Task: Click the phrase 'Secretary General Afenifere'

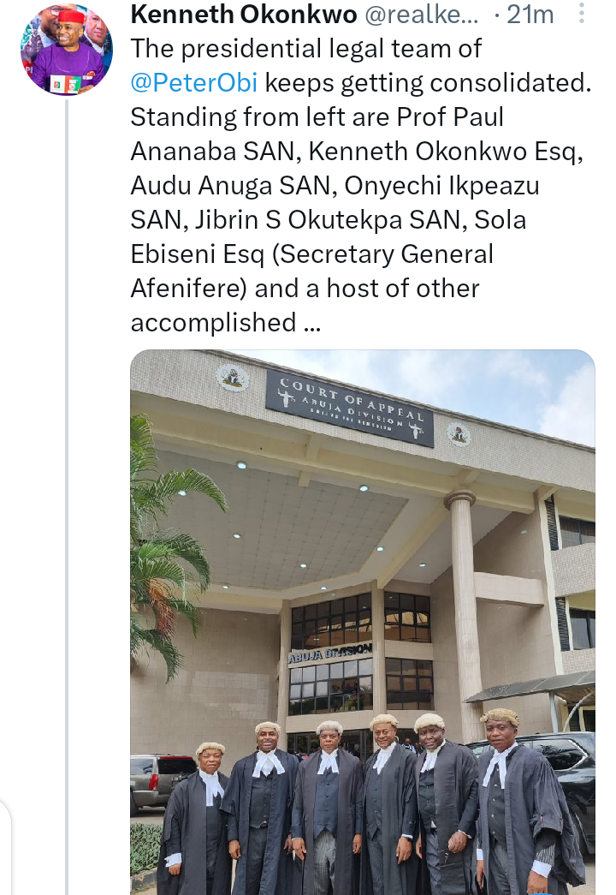Action: click(x=312, y=271)
